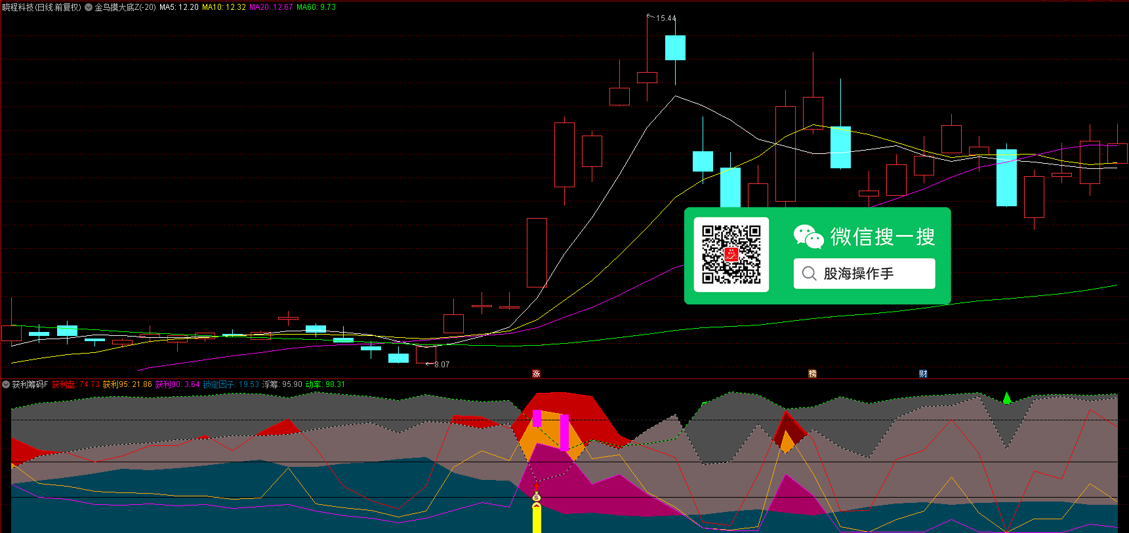
Task: Click the money-bag signal icon above yellow bar
Action: 537,497
